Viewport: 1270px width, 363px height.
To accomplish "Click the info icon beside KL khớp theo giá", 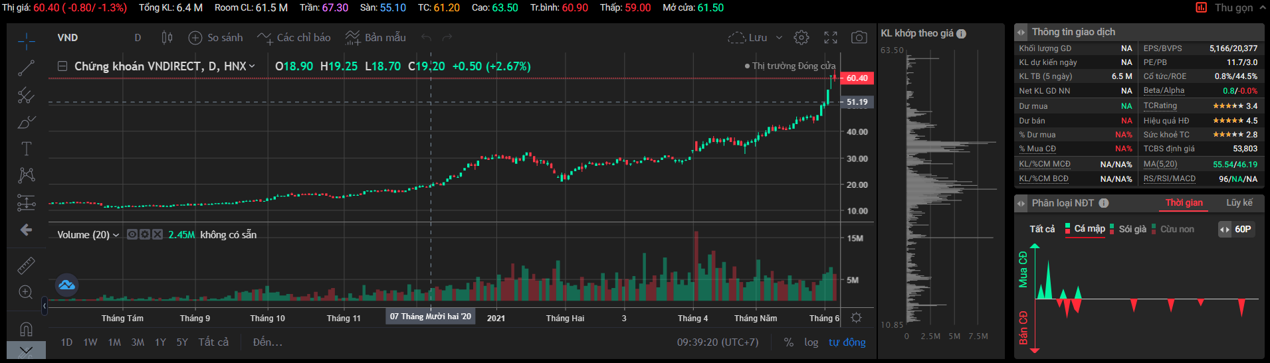I will click(961, 34).
